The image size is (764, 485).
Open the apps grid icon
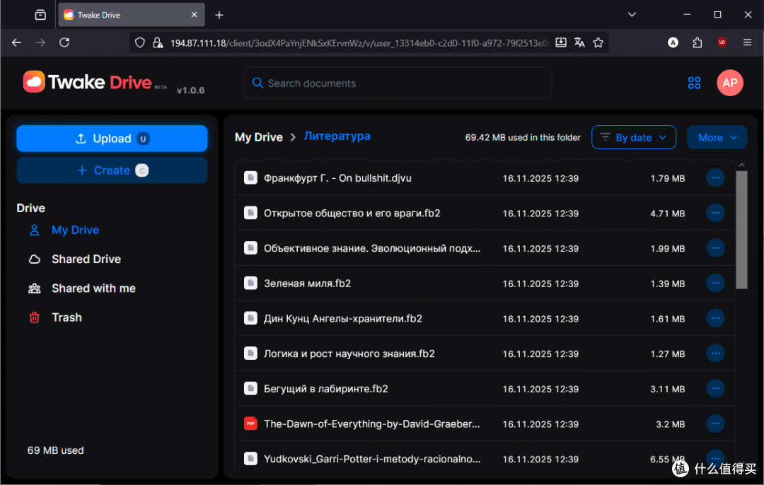pyautogui.click(x=694, y=83)
